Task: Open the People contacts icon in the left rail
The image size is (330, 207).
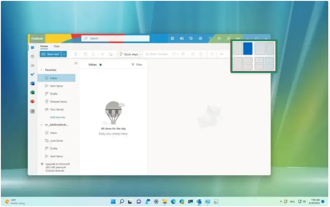Action: coord(32,65)
